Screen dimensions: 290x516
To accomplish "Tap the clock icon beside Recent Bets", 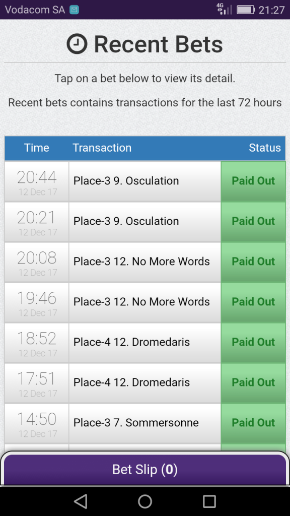I will click(x=77, y=44).
